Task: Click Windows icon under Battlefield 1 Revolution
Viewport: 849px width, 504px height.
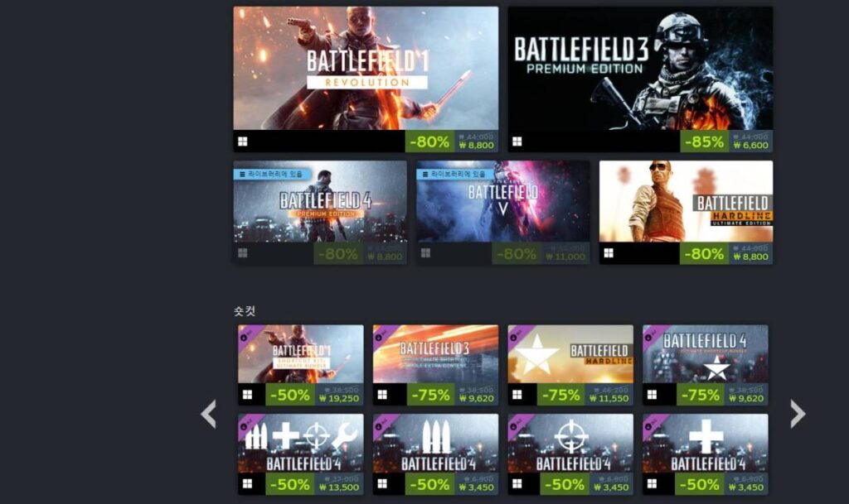Action: tap(243, 142)
